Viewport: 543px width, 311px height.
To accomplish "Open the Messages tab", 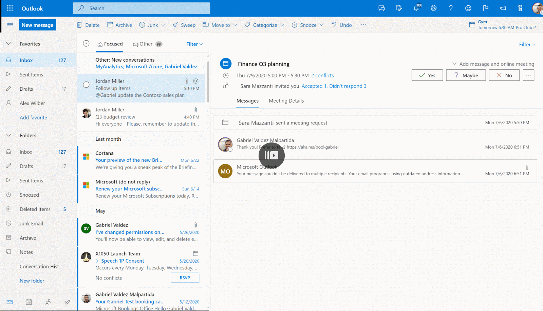I will click(247, 101).
